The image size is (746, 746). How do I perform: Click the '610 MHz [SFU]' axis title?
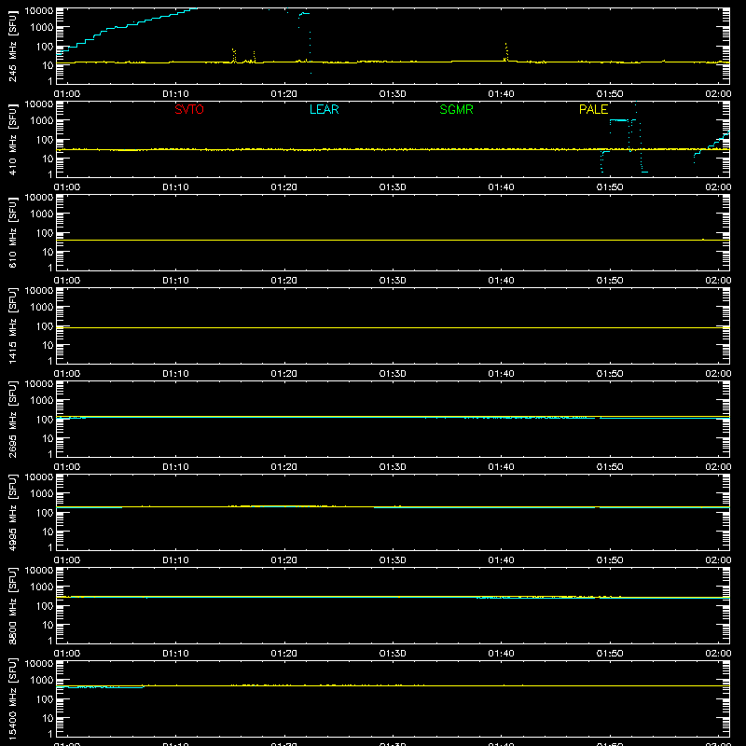(x=12, y=232)
